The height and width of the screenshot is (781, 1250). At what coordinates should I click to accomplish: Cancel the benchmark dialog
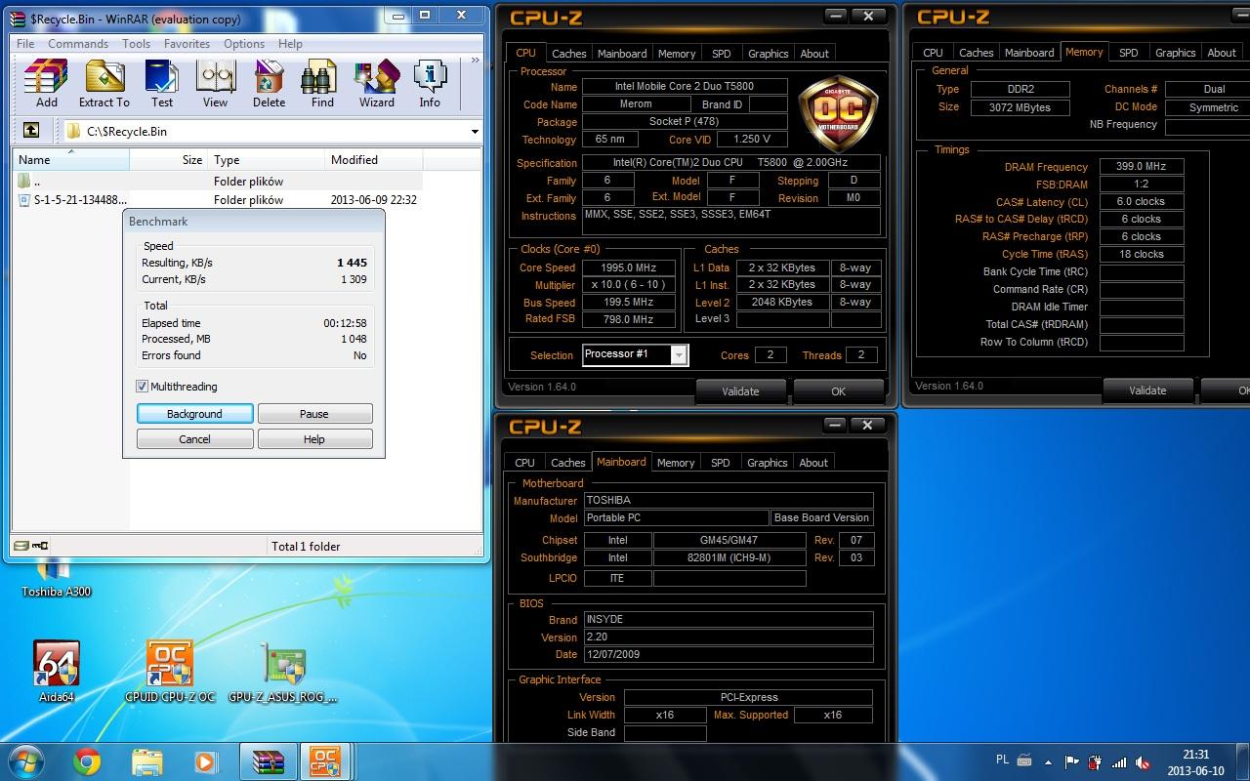tap(195, 439)
